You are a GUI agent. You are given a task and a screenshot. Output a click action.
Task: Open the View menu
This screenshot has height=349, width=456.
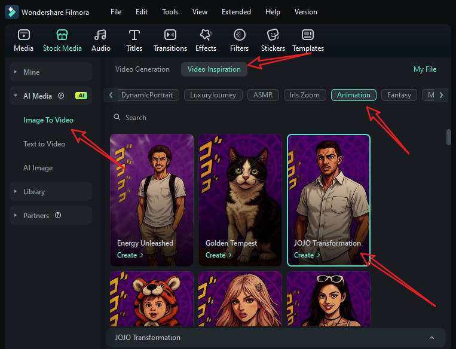(x=200, y=12)
